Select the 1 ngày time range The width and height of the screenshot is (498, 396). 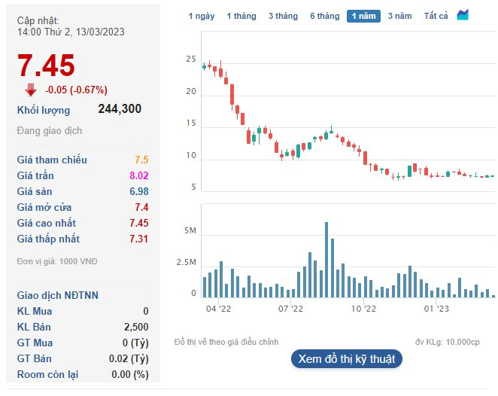pyautogui.click(x=202, y=16)
